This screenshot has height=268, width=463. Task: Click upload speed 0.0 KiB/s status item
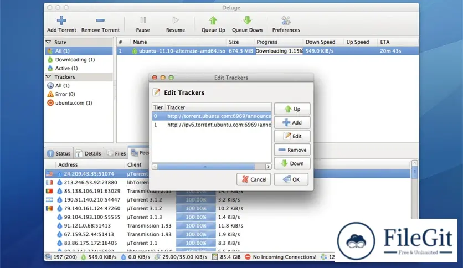(x=136, y=257)
